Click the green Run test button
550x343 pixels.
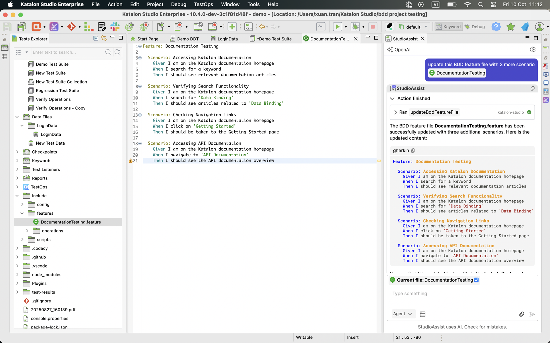click(337, 27)
